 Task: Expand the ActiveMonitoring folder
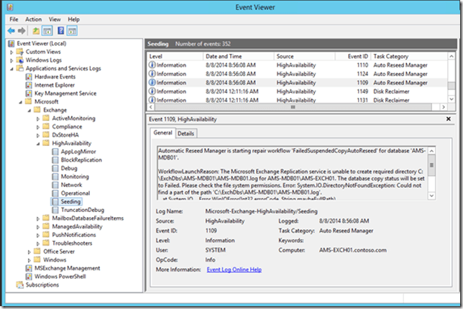click(38, 118)
